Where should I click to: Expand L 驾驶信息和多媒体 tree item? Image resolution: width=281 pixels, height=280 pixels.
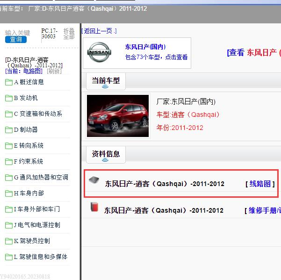click(41, 257)
